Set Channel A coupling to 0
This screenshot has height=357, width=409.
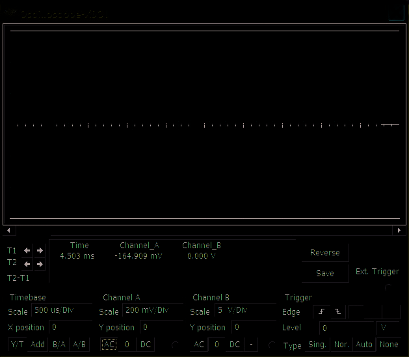pos(127,345)
